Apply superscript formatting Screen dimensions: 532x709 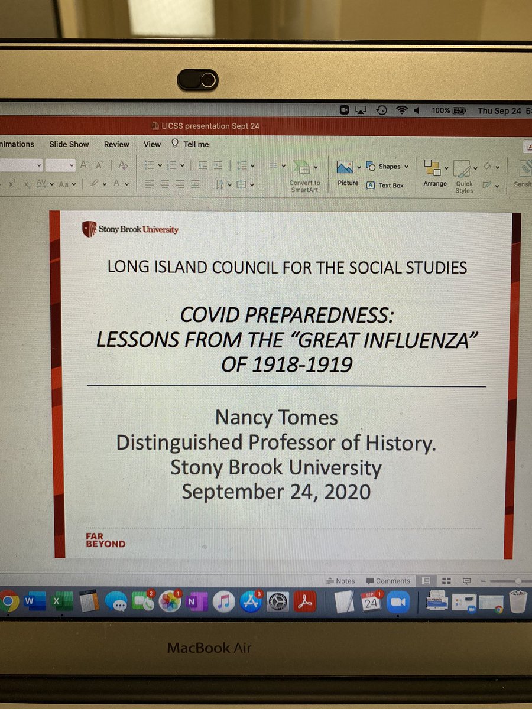pyautogui.click(x=11, y=184)
